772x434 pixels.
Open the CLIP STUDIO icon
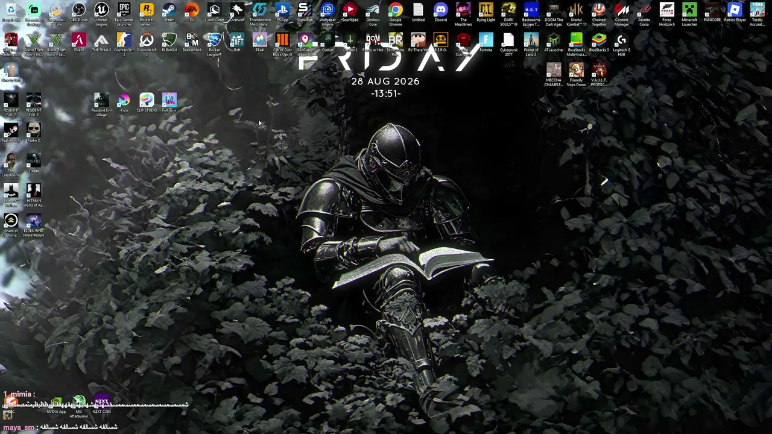pyautogui.click(x=147, y=103)
